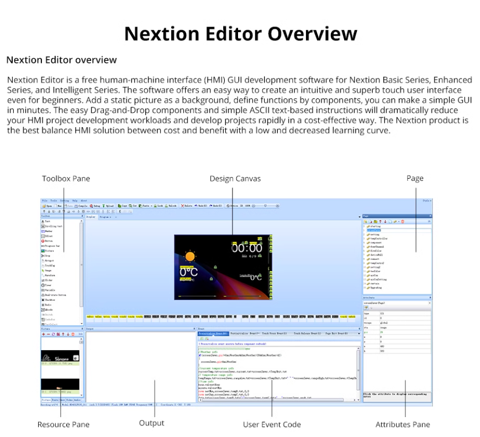Select the Checkbox component in Toolbox

(x=49, y=300)
